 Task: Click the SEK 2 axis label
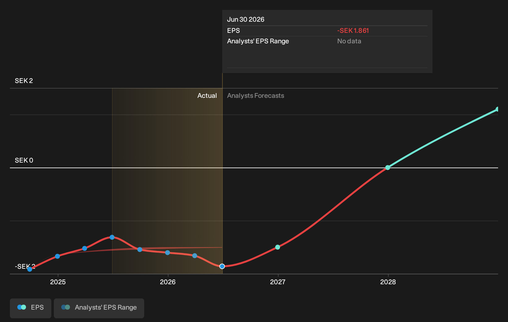(x=24, y=81)
